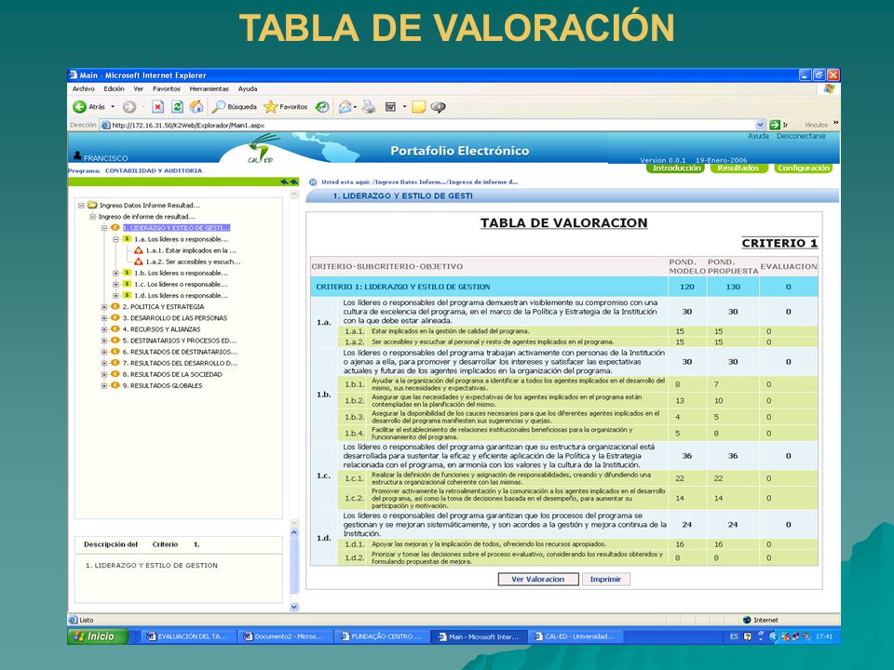Image resolution: width=894 pixels, height=670 pixels.
Task: Click Ayuda link in portal header
Action: tap(758, 136)
